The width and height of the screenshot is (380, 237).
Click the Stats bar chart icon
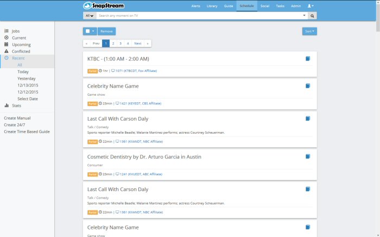[7, 106]
